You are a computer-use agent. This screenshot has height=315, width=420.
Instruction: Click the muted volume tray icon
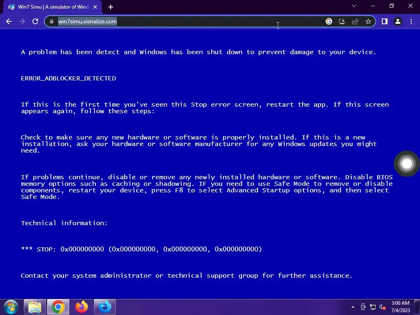[383, 307]
